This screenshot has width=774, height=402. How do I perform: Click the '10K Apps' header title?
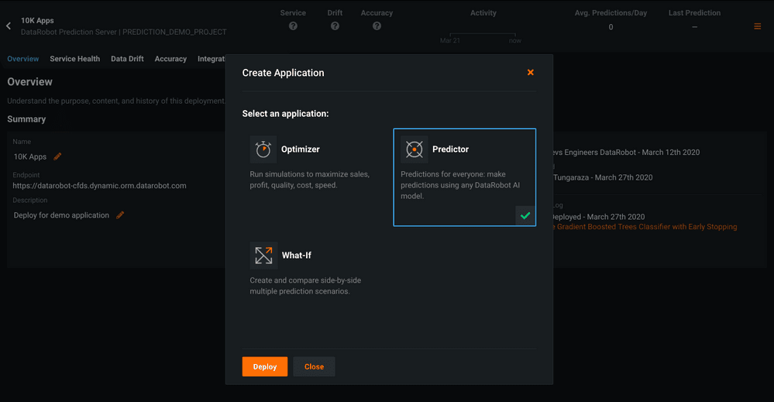tap(37, 20)
